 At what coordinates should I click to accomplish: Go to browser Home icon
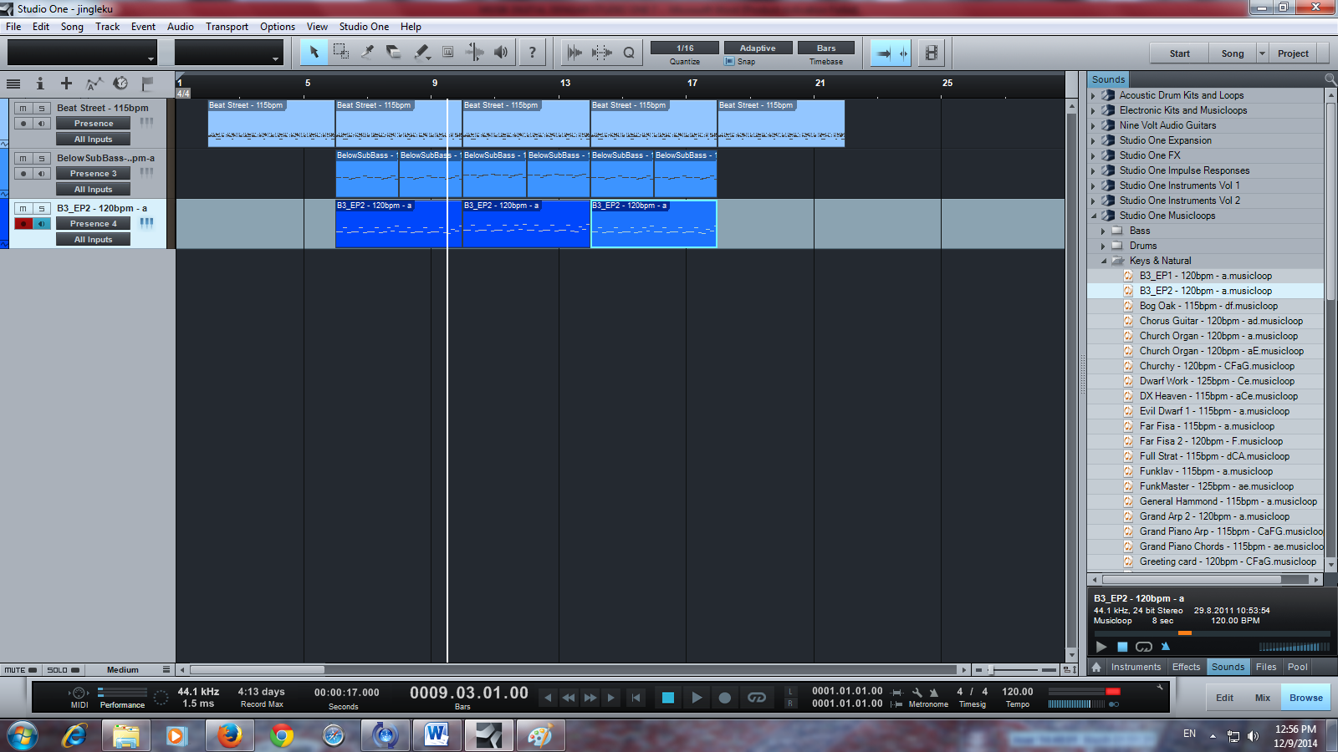pyautogui.click(x=1096, y=667)
